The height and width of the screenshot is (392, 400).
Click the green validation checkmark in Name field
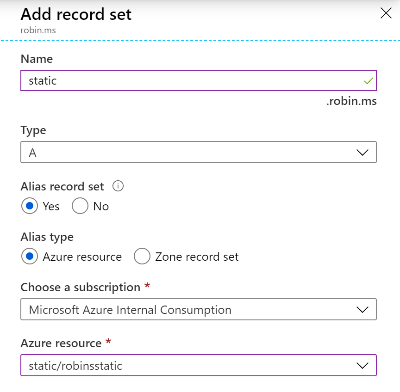(x=368, y=81)
